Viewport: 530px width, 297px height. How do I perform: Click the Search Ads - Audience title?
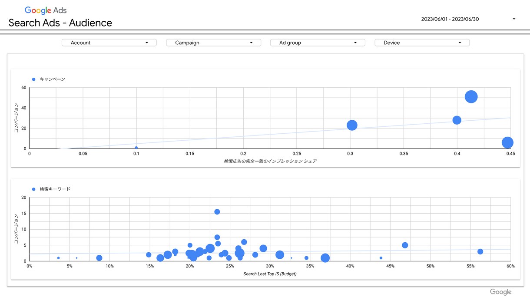click(60, 23)
